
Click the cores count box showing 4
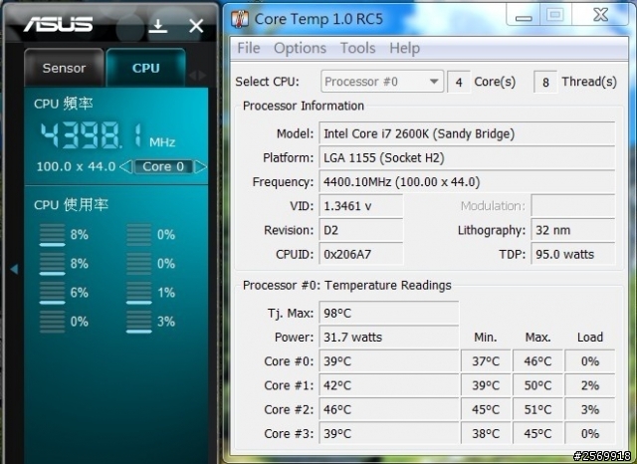(x=459, y=82)
